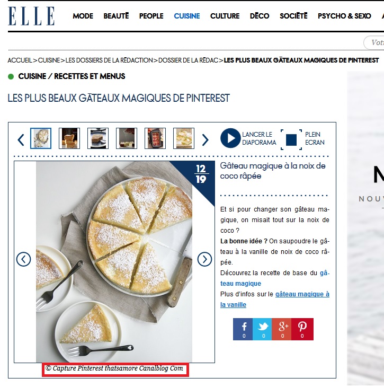Tweet this cake using the Twitter icon

(x=262, y=329)
